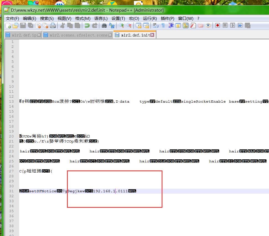Open the 语言(L) menu

(101, 18)
